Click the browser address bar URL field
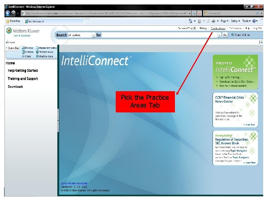Viewport: 268px width, 201px height. point(105,13)
